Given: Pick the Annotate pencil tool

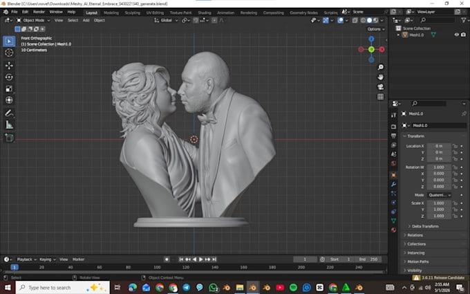Looking at the screenshot, I should tap(9, 113).
